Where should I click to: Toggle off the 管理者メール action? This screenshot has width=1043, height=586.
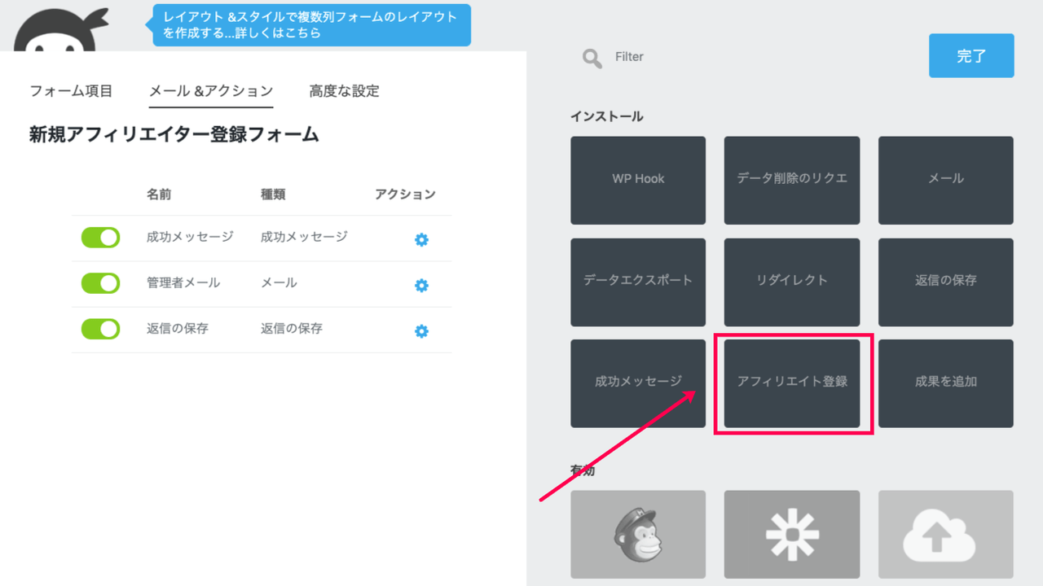click(100, 283)
